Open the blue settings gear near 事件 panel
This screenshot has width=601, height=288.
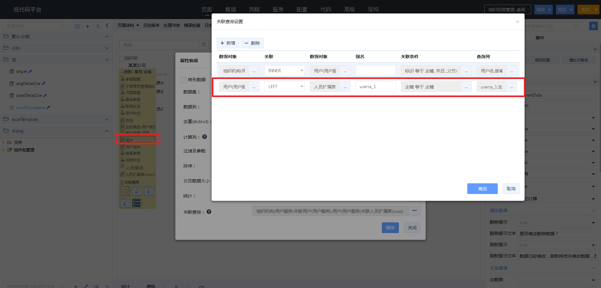tap(593, 26)
